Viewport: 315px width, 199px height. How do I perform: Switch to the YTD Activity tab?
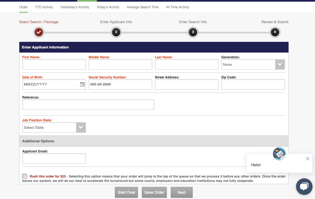44,7
